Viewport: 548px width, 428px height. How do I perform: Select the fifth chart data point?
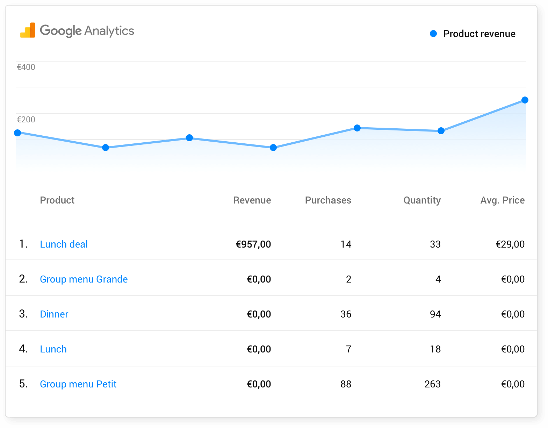(x=357, y=128)
